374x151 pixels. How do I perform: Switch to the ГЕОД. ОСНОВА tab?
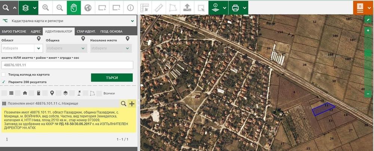click(111, 31)
